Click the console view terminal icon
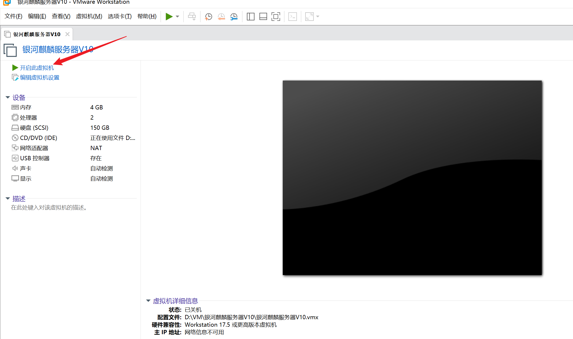The height and width of the screenshot is (339, 573). click(293, 17)
